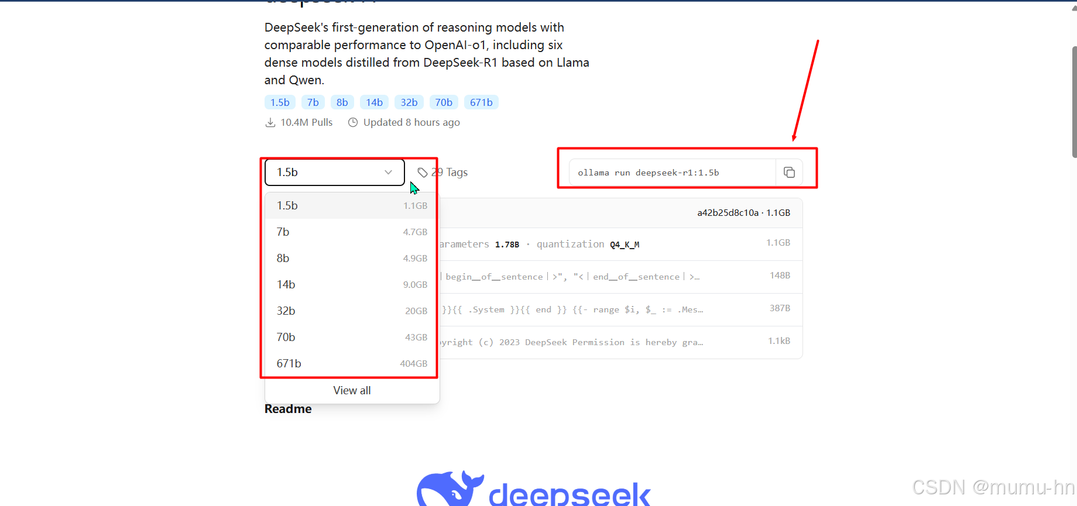Click View all at the dropdown bottom
This screenshot has height=506, width=1077.
pyautogui.click(x=352, y=390)
